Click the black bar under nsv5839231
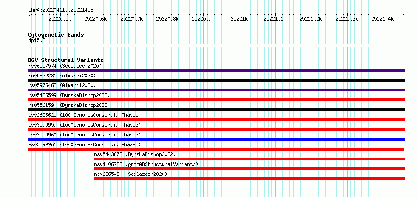Image resolution: width=418 pixels, height=197 pixels. tap(216, 80)
